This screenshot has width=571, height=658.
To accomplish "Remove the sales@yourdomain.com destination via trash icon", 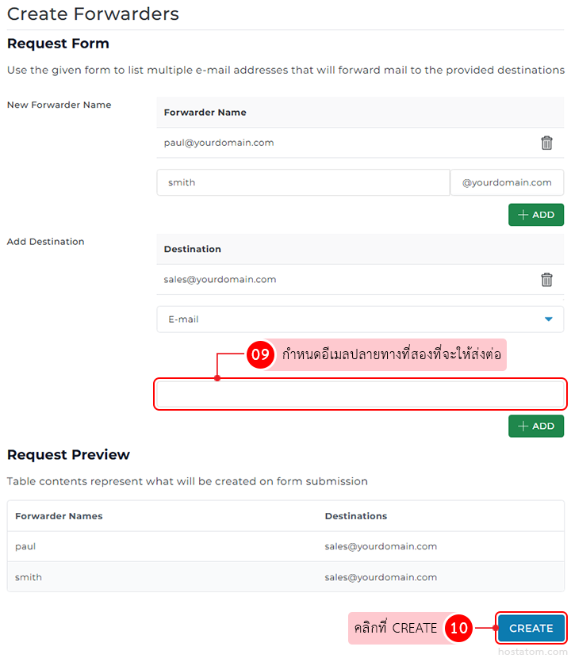I will click(546, 279).
